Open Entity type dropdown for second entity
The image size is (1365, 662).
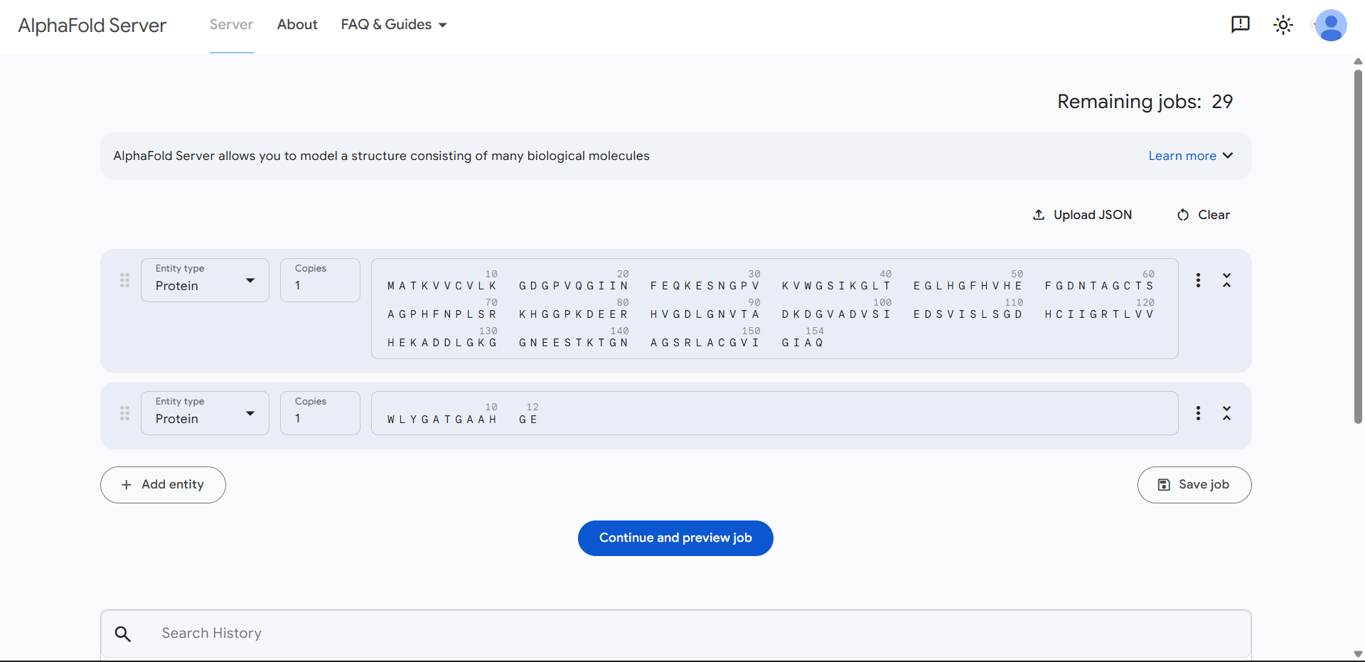click(205, 413)
